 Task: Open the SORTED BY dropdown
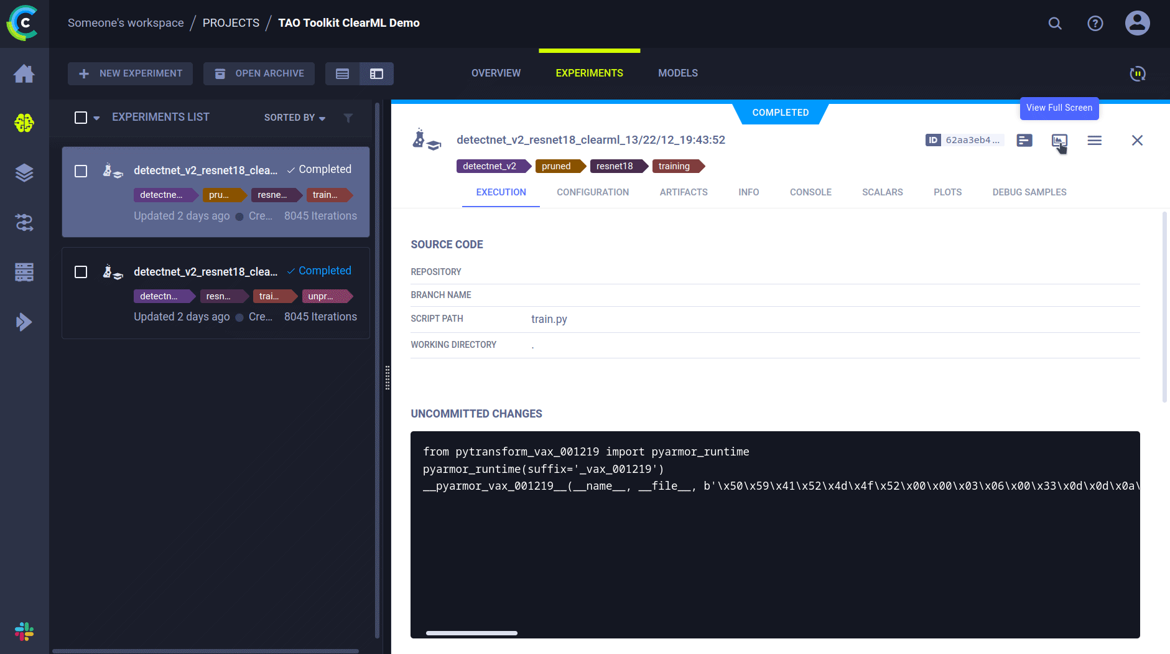coord(295,118)
